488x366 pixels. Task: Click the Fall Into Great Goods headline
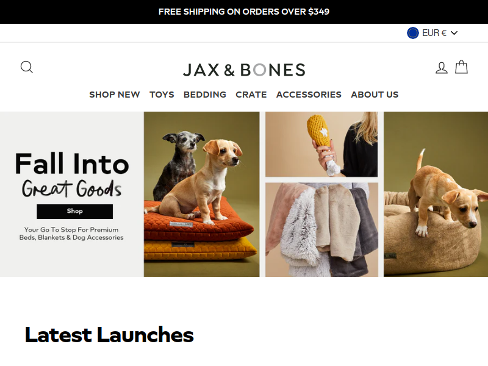pos(72,175)
